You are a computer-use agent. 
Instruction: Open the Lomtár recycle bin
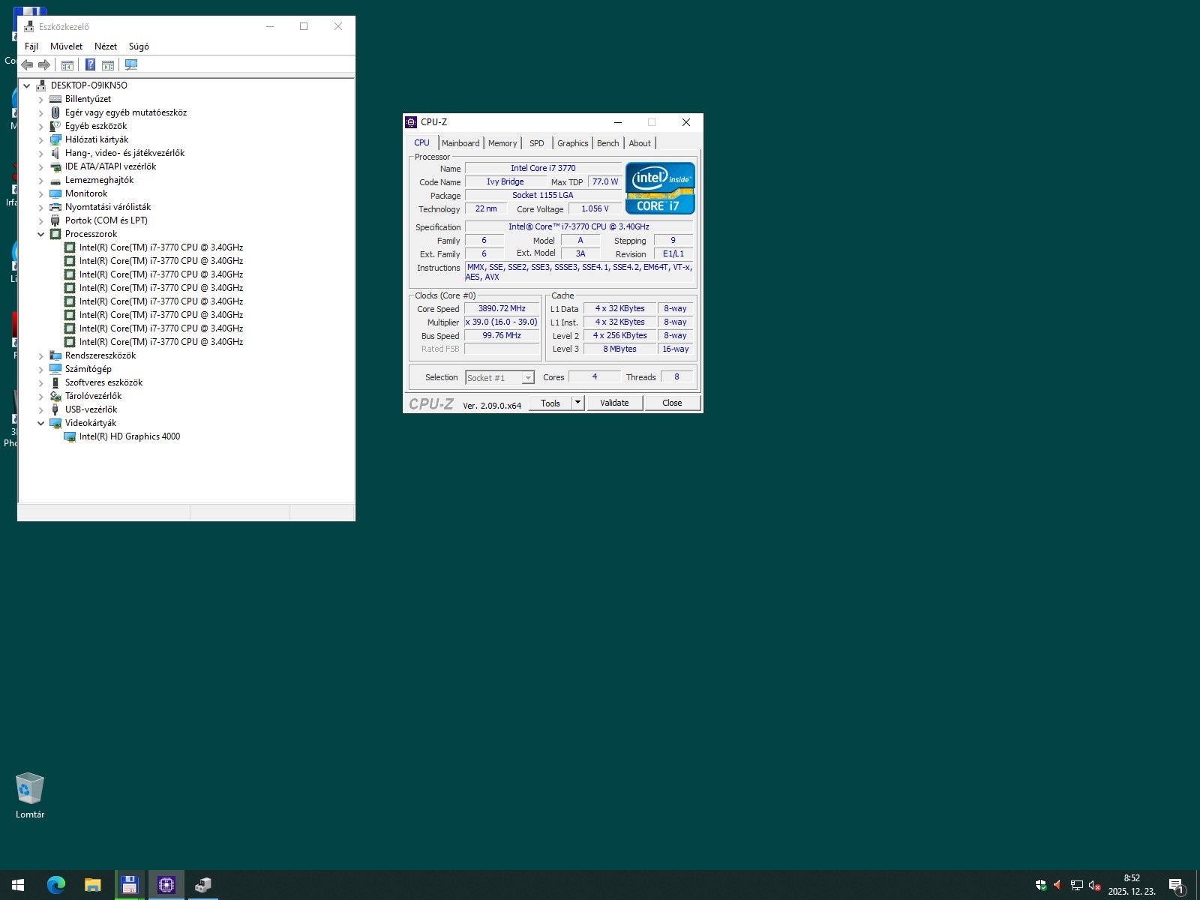coord(30,796)
